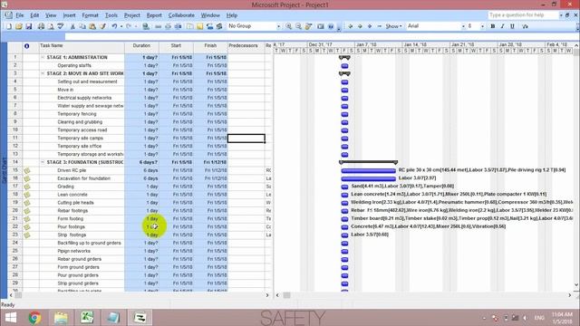The height and width of the screenshot is (326, 580).
Task: Select the Predecessors column header
Action: [246, 47]
